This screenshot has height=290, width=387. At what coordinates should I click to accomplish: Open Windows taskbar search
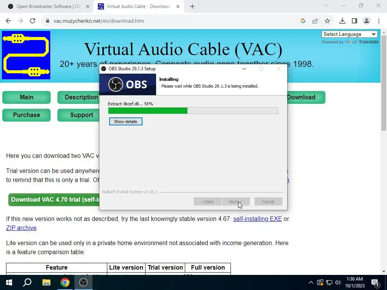point(27,282)
